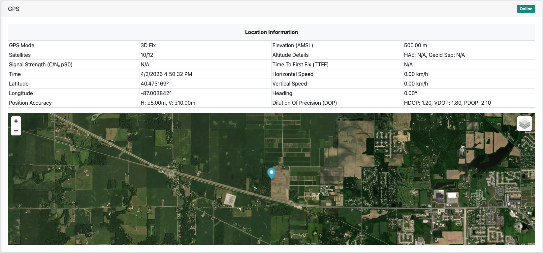Screen dimensions: 543x253
Task: Select the 10/12 satellites value
Action: [x=147, y=55]
